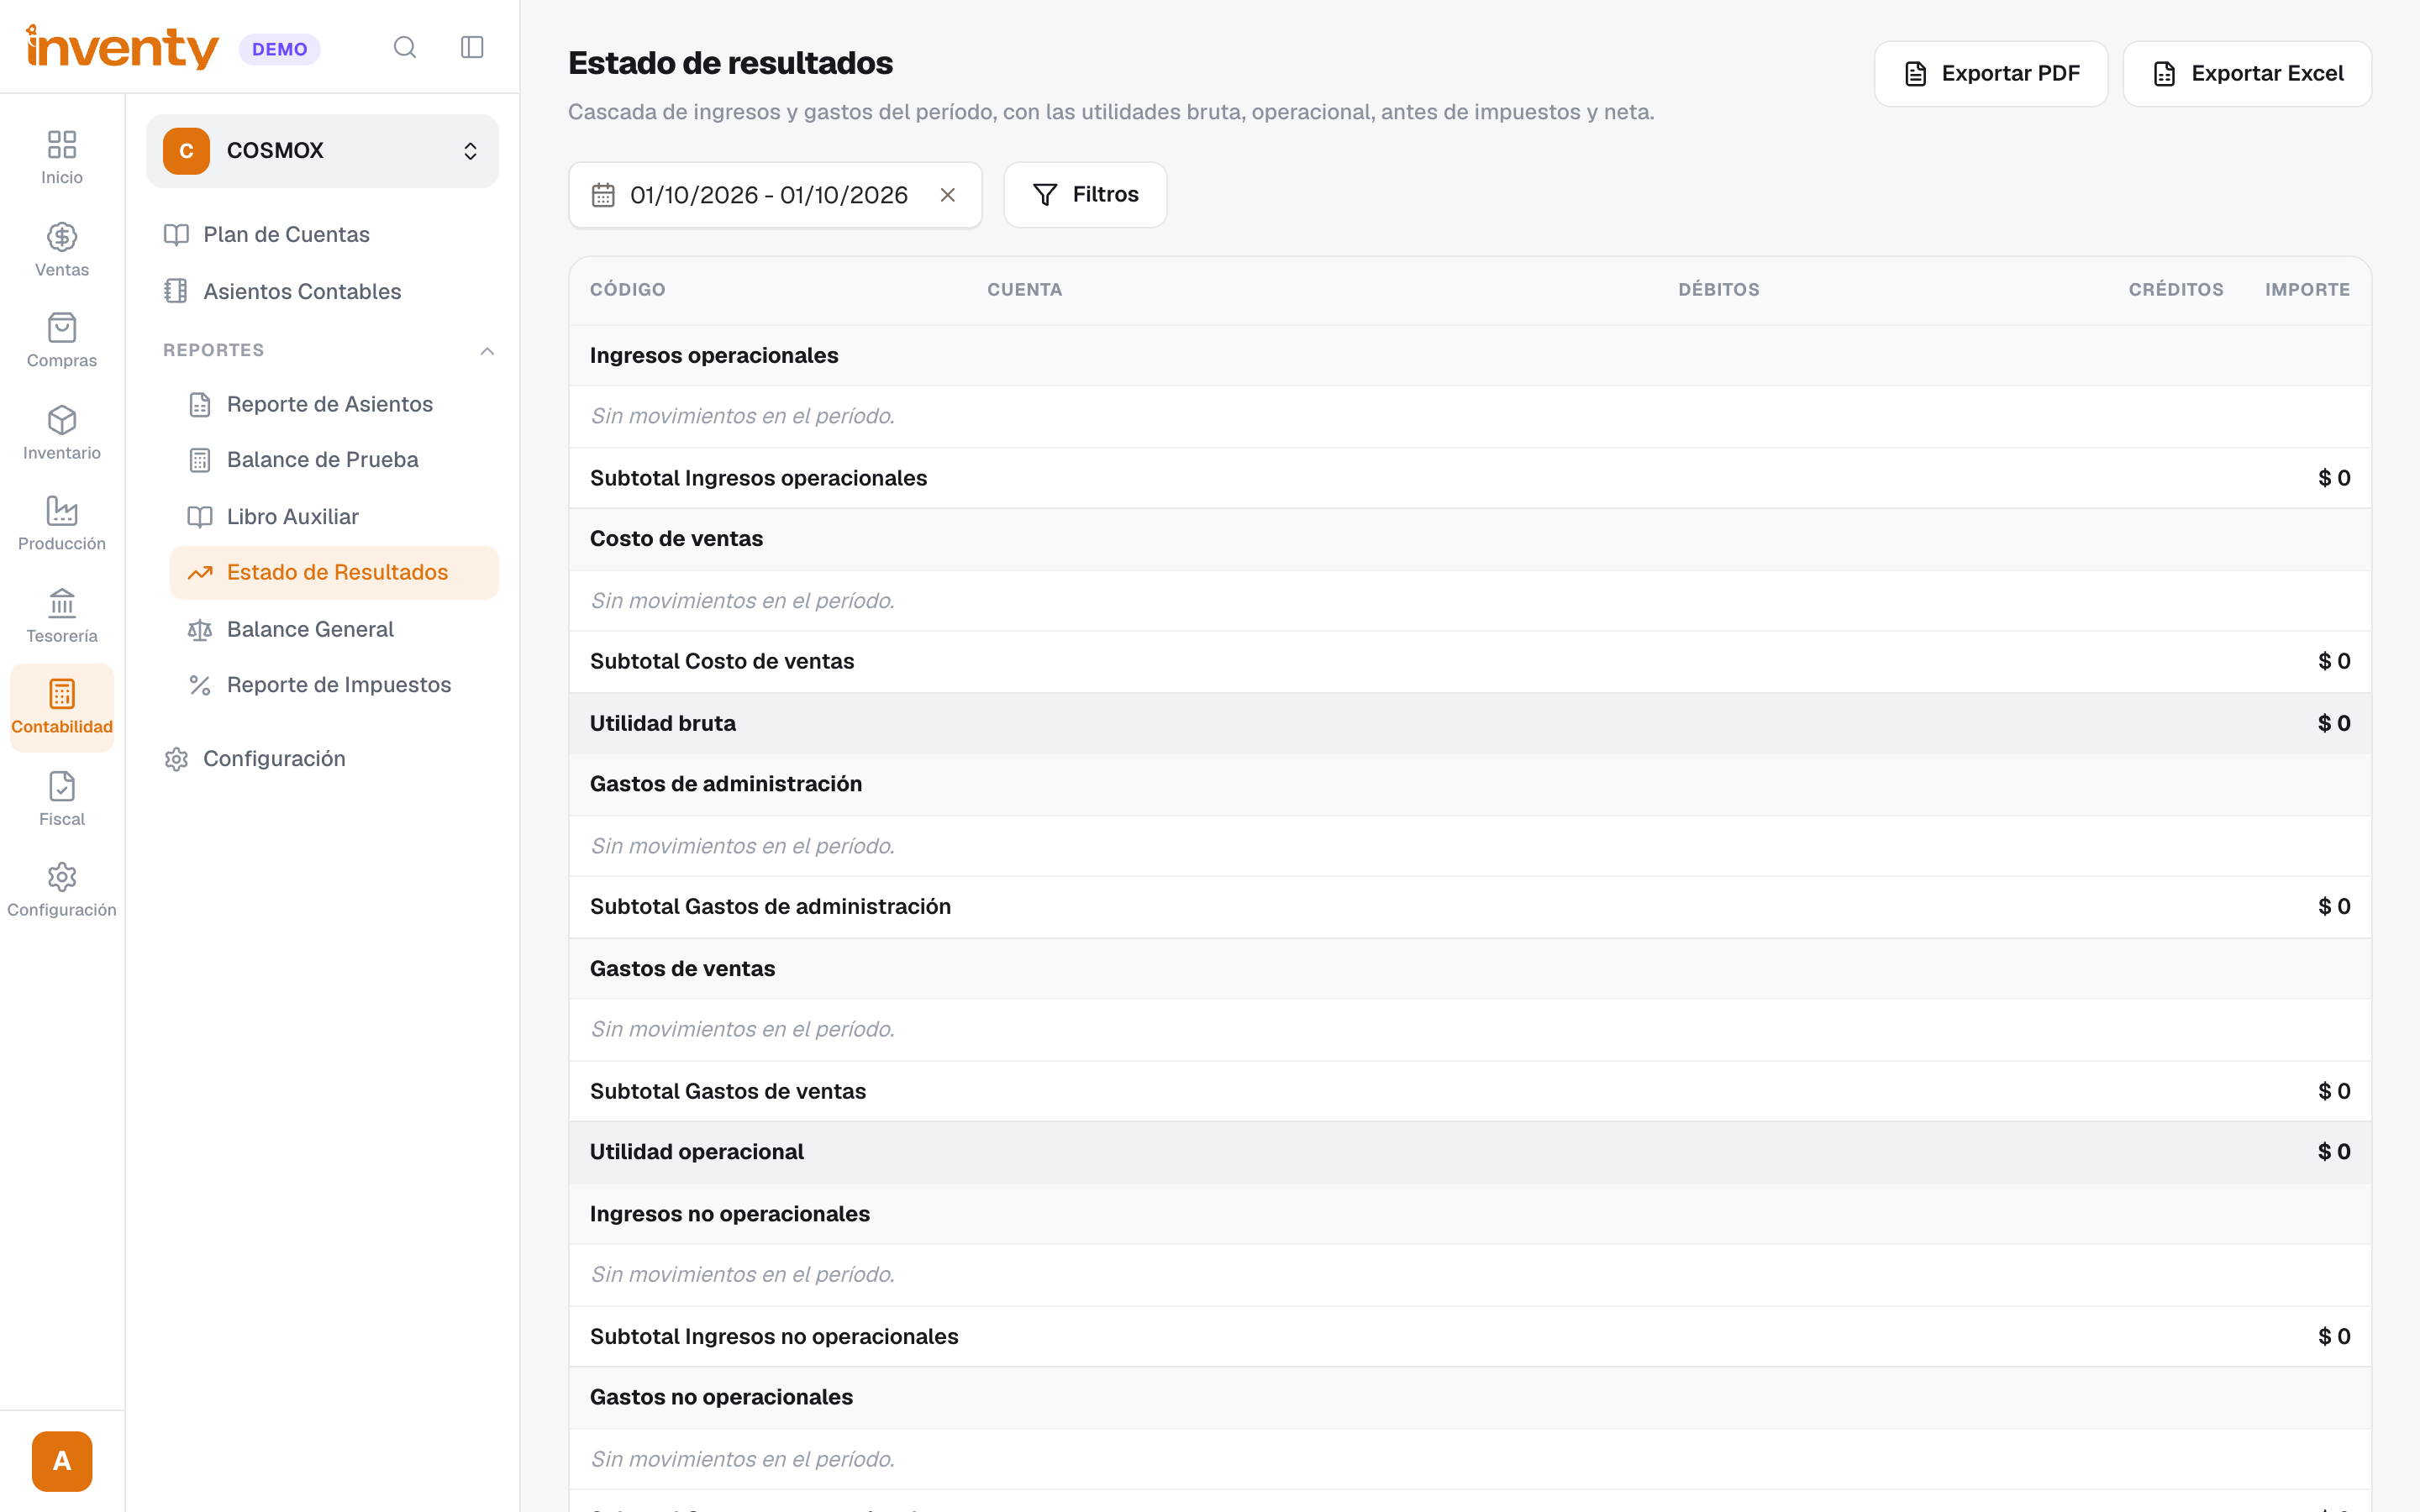Open Configuración in accounting submenu
This screenshot has width=2420, height=1512.
322,759
